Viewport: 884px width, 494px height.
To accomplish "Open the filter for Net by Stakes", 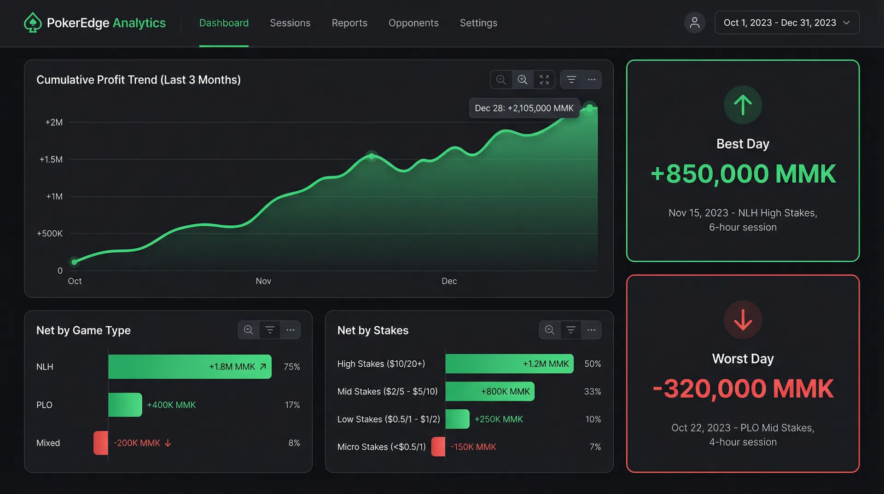I will click(x=571, y=330).
